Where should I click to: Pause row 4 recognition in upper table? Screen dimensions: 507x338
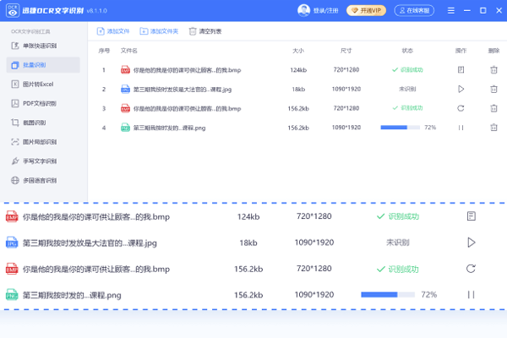(x=461, y=128)
